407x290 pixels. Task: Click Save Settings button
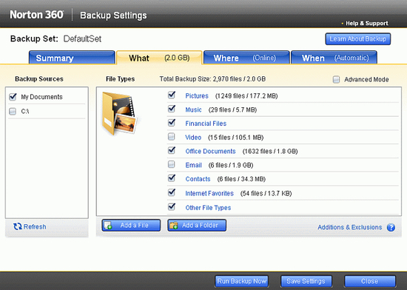click(306, 281)
